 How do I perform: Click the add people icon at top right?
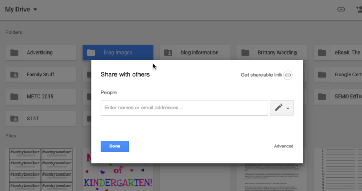(x=359, y=10)
